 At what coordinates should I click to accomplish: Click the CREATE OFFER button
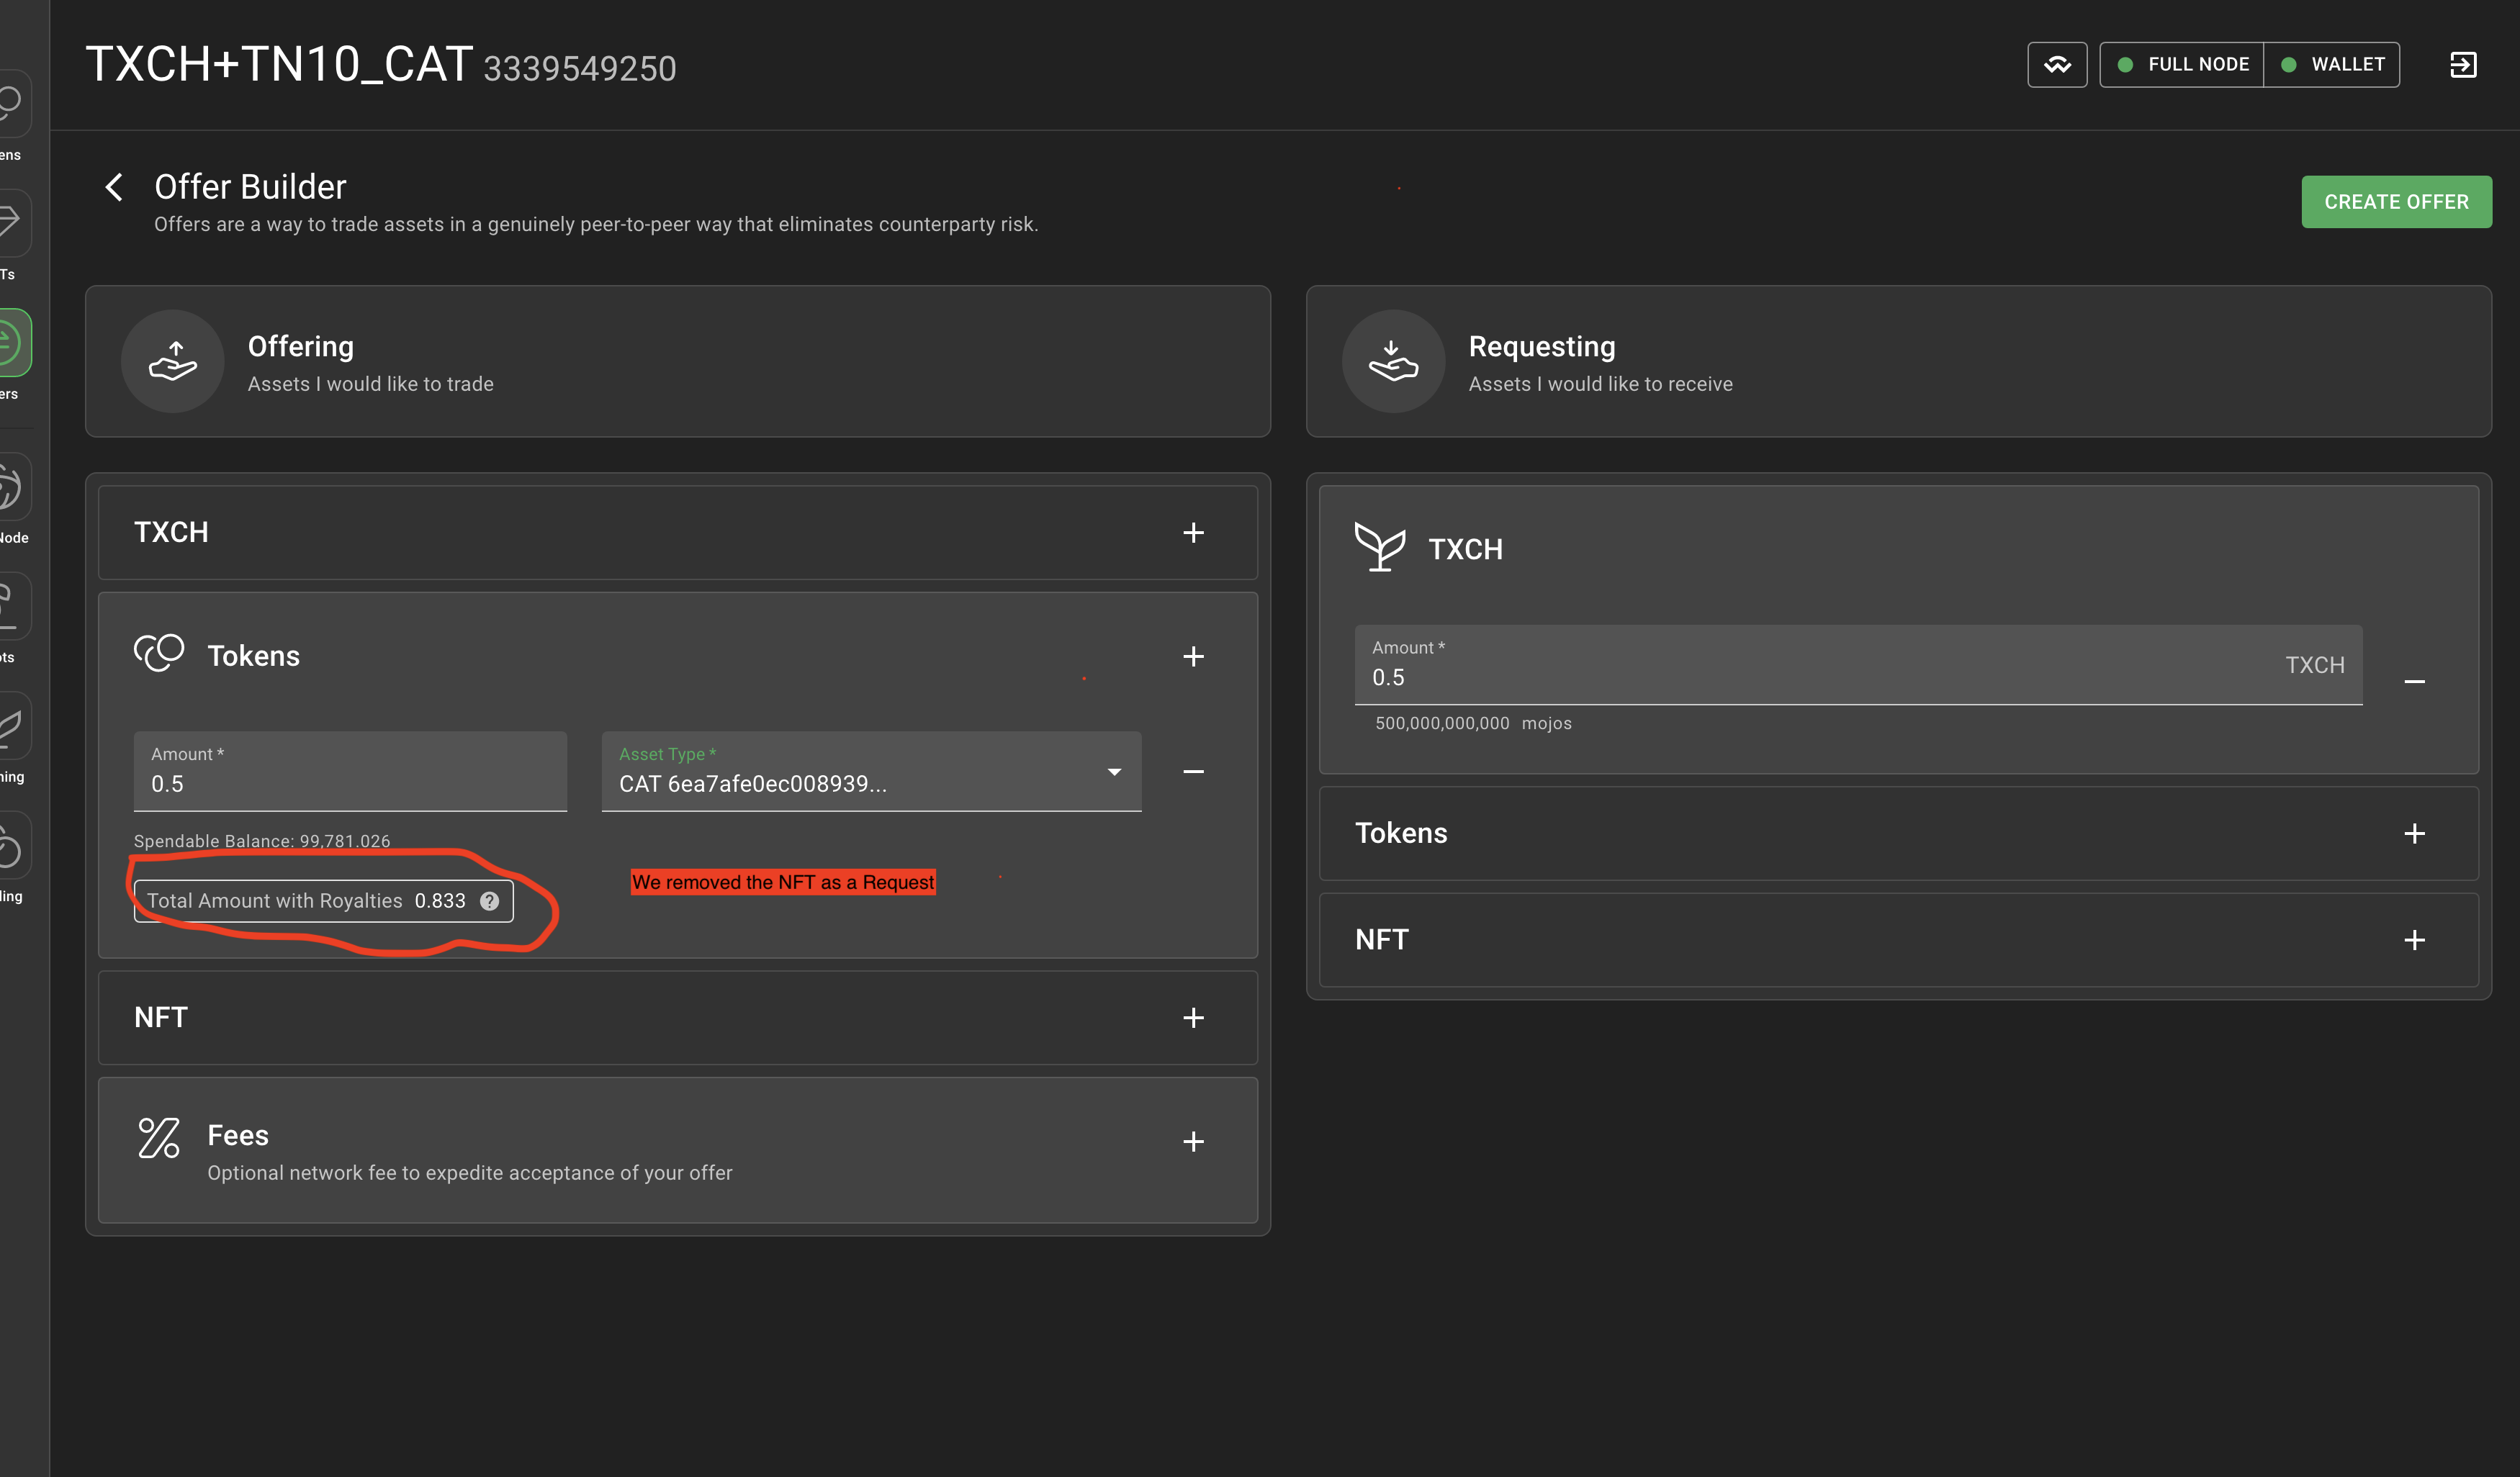tap(2395, 202)
